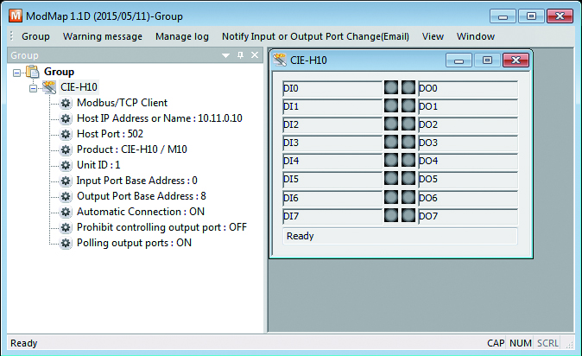The image size is (582, 356).
Task: Toggle the DO3 output LED
Action: (408, 143)
